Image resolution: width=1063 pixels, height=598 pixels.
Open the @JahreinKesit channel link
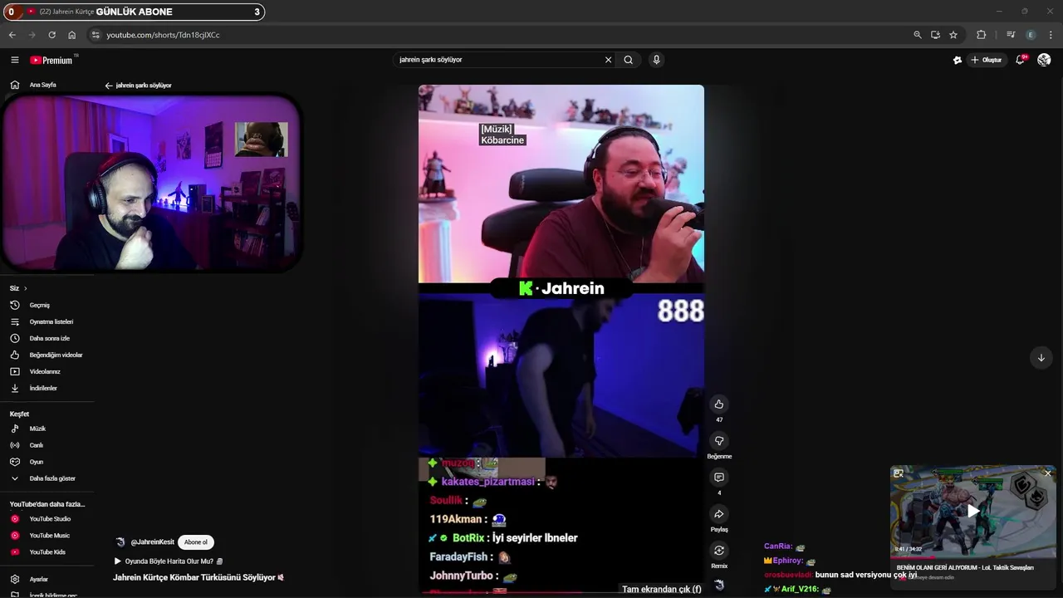coord(152,542)
